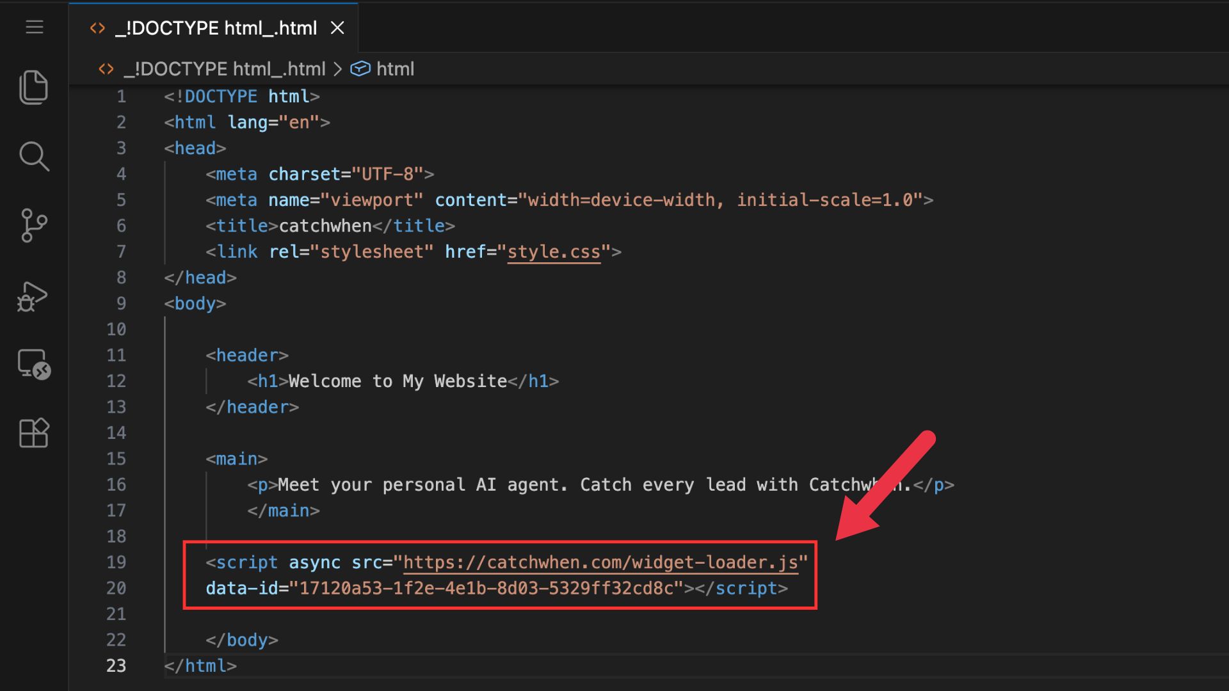
Task: Click the closing </main> tag
Action: click(x=284, y=511)
